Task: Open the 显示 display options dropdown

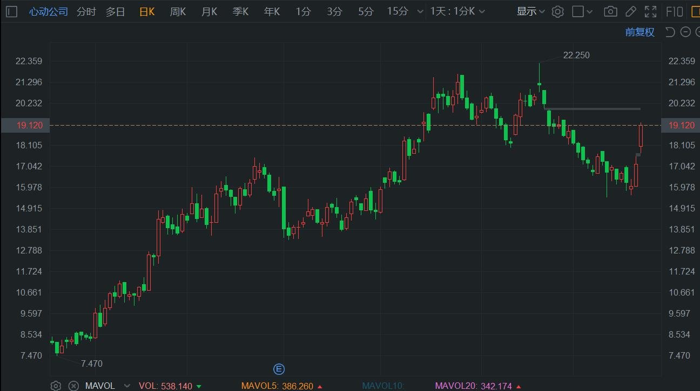Action: click(530, 11)
